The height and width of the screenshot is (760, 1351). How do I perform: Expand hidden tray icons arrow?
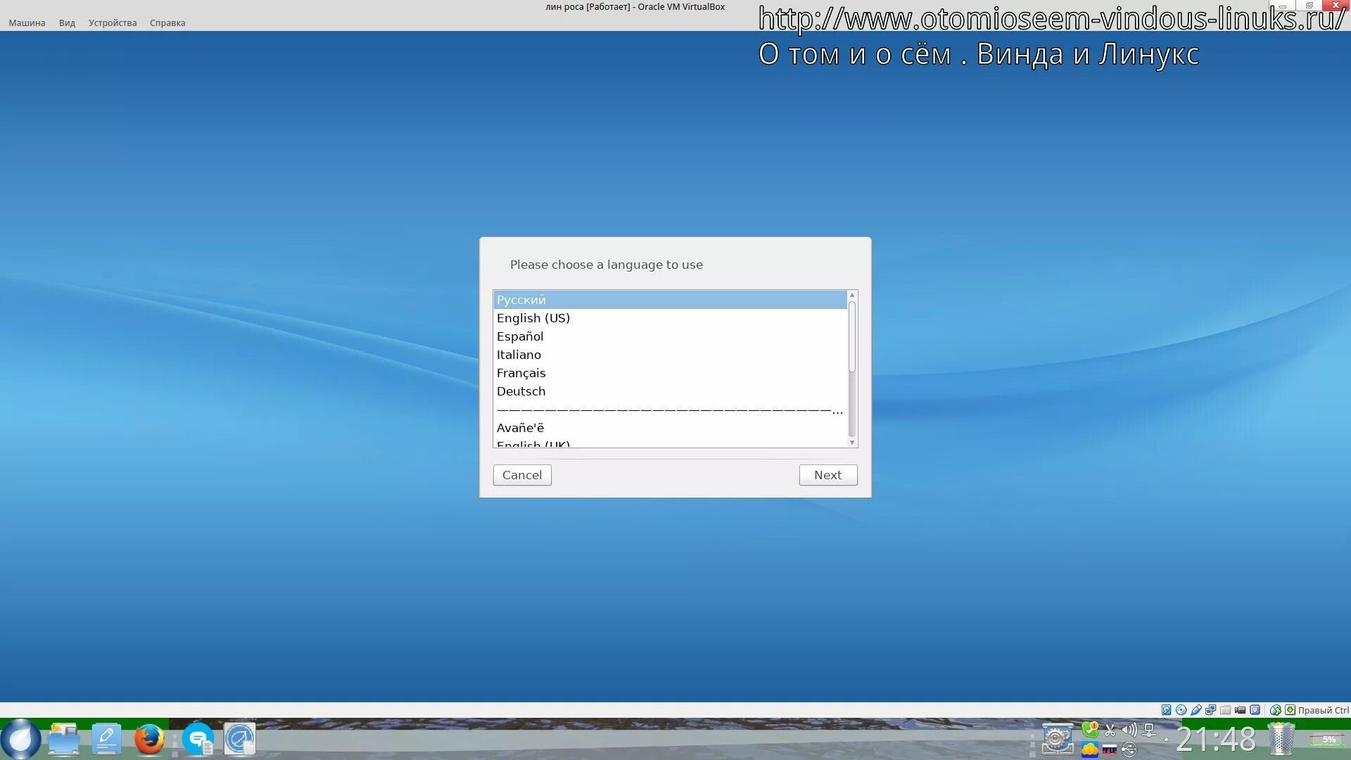(x=1166, y=740)
